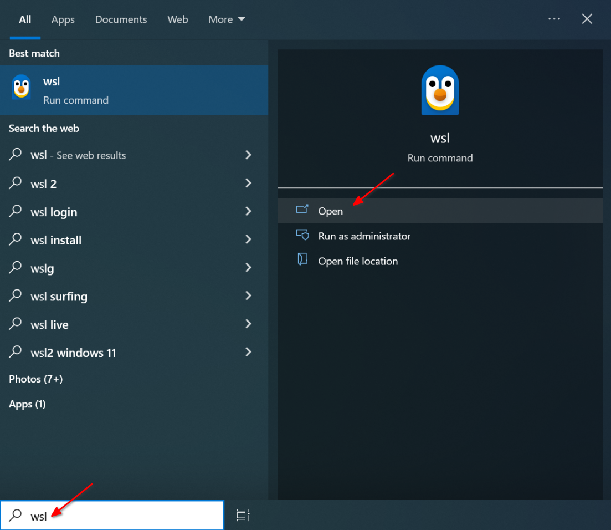
Task: Expand the 'wsl live' suggestion chevron
Action: [248, 323]
